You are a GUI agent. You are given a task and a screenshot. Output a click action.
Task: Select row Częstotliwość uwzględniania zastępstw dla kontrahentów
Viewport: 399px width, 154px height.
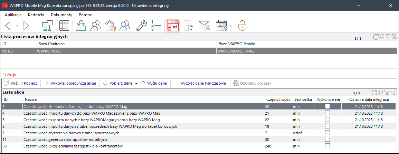[x=199, y=146]
